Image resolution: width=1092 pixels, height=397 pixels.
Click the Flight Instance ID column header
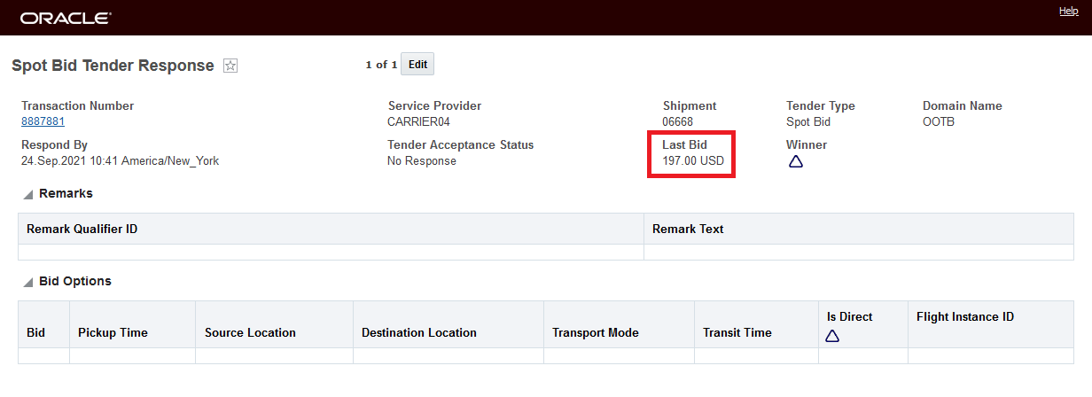click(965, 316)
